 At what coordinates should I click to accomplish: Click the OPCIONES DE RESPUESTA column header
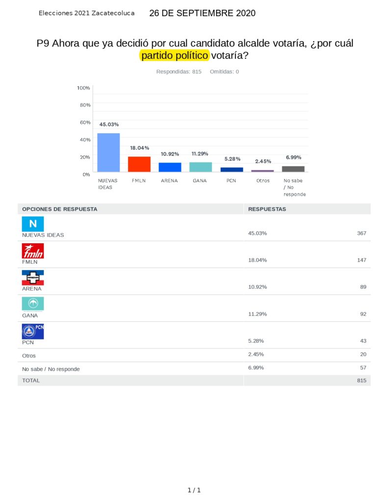coord(59,209)
